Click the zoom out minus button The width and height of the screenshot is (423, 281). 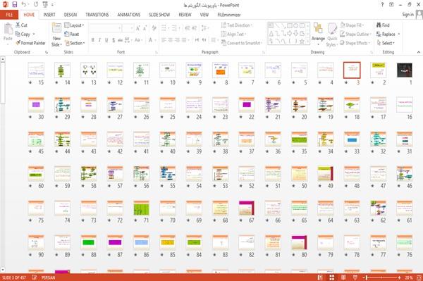(x=363, y=277)
